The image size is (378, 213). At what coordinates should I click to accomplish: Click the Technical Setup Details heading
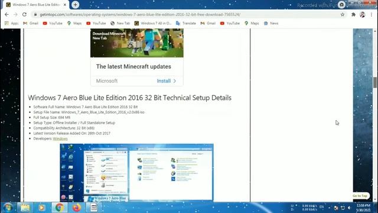130,98
